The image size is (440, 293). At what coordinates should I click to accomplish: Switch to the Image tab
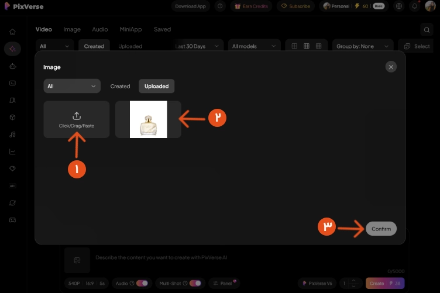pos(72,29)
